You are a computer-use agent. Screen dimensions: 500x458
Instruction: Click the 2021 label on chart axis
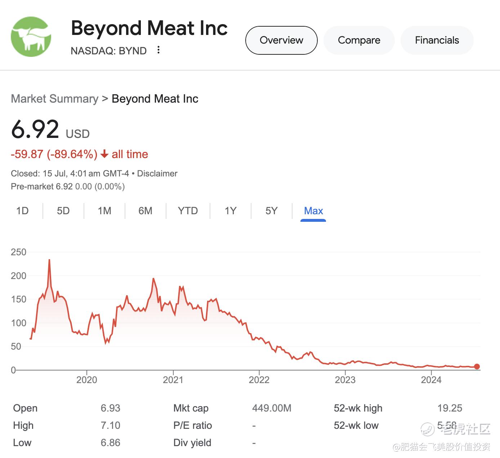tap(173, 380)
